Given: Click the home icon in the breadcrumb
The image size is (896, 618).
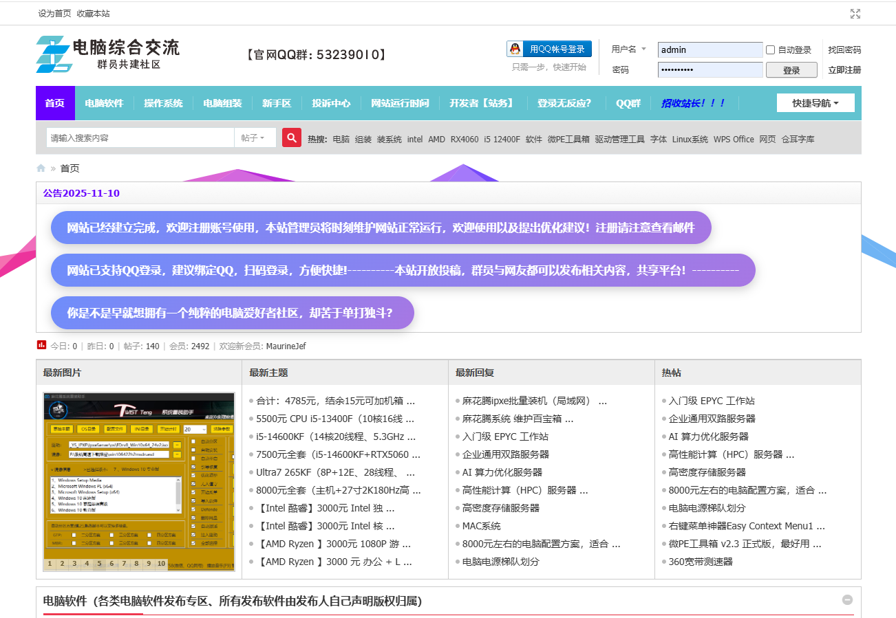Looking at the screenshot, I should pyautogui.click(x=41, y=168).
